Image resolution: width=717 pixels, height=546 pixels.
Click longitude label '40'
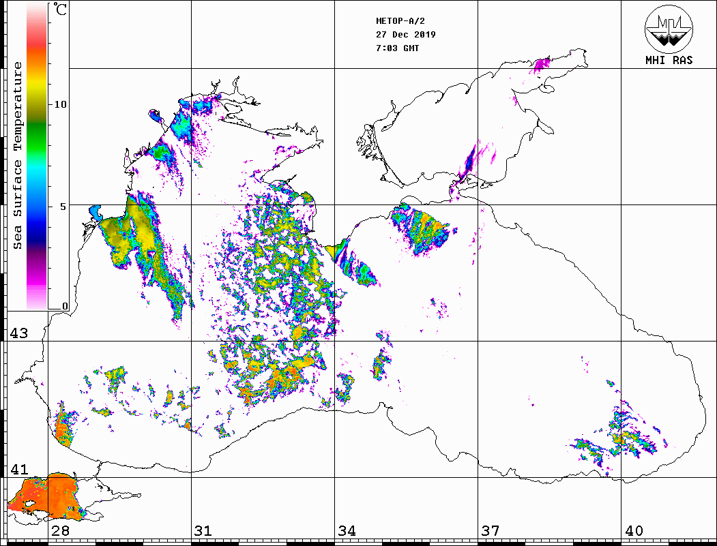pos(633,530)
